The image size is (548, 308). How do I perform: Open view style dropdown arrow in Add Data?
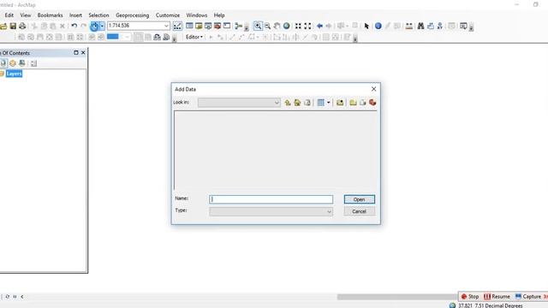coord(329,103)
